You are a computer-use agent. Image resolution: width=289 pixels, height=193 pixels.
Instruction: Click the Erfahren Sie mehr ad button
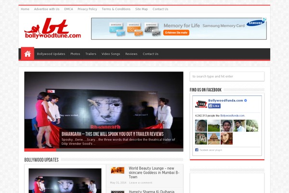point(176,33)
